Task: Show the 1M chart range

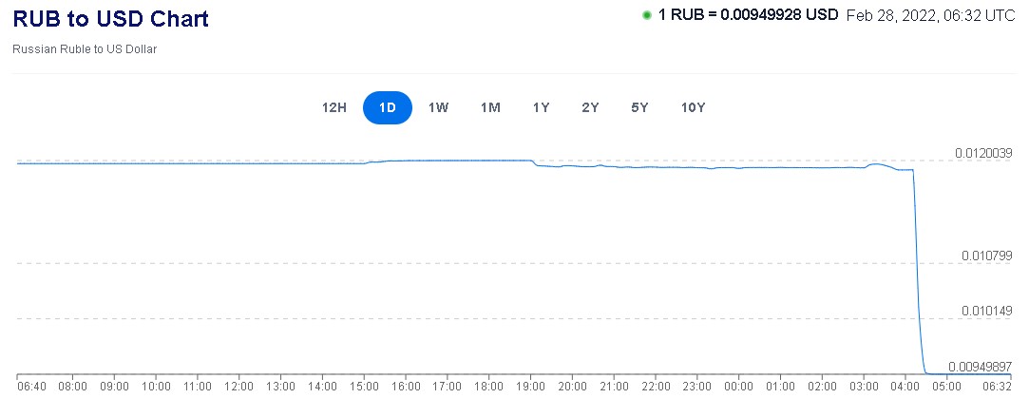Action: pos(490,107)
